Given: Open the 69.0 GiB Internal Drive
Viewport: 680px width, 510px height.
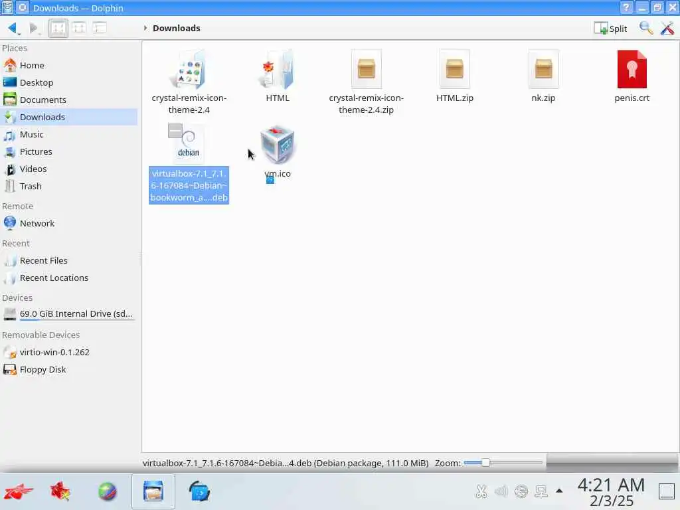Looking at the screenshot, I should (69, 314).
